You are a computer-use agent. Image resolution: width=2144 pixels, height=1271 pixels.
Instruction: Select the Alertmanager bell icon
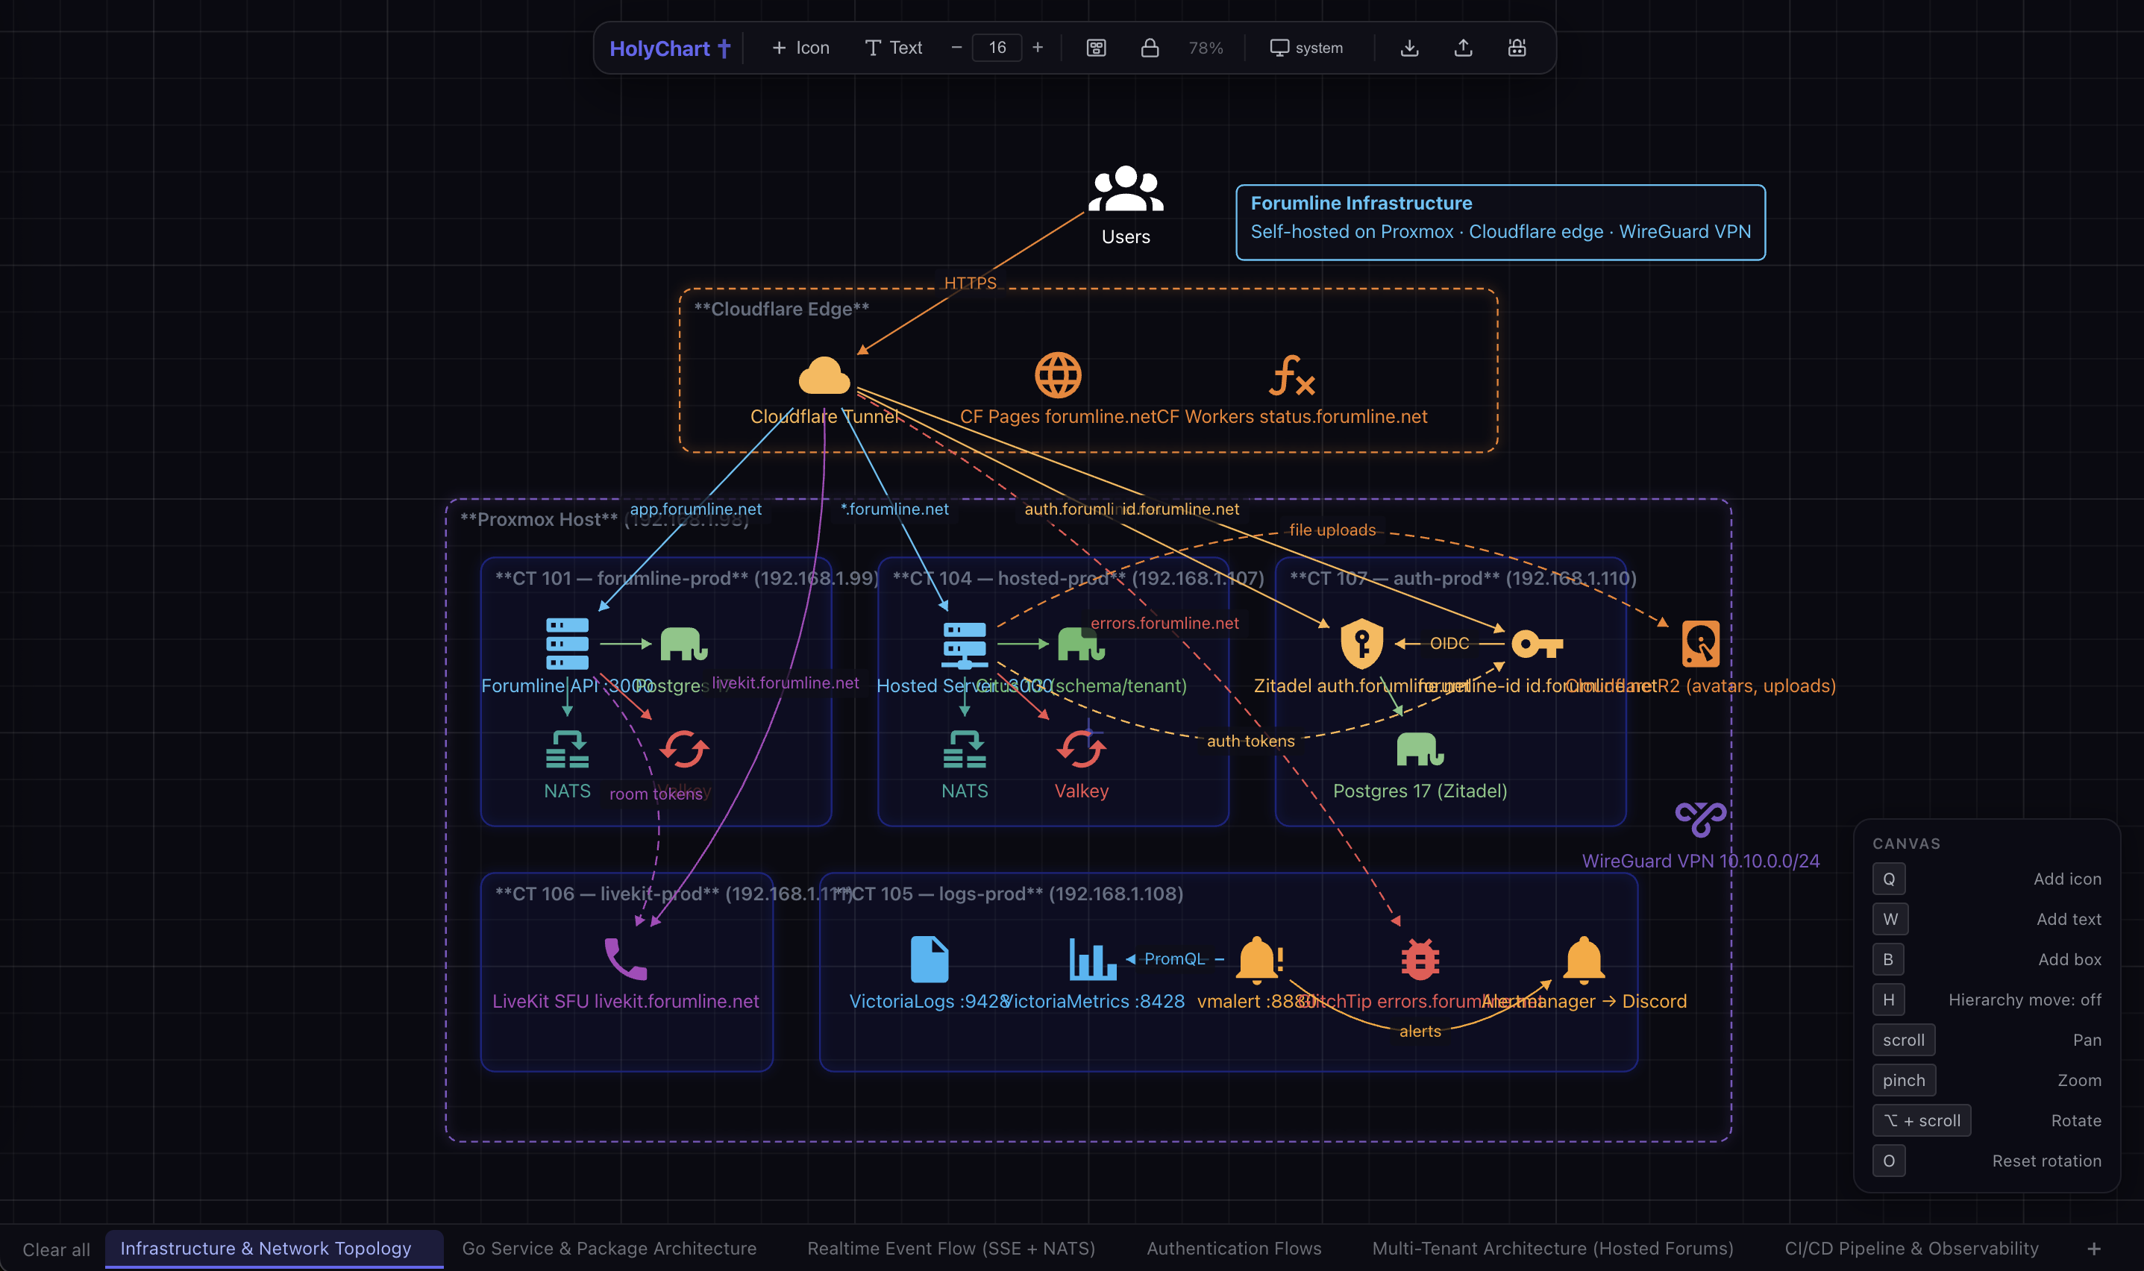(x=1584, y=959)
